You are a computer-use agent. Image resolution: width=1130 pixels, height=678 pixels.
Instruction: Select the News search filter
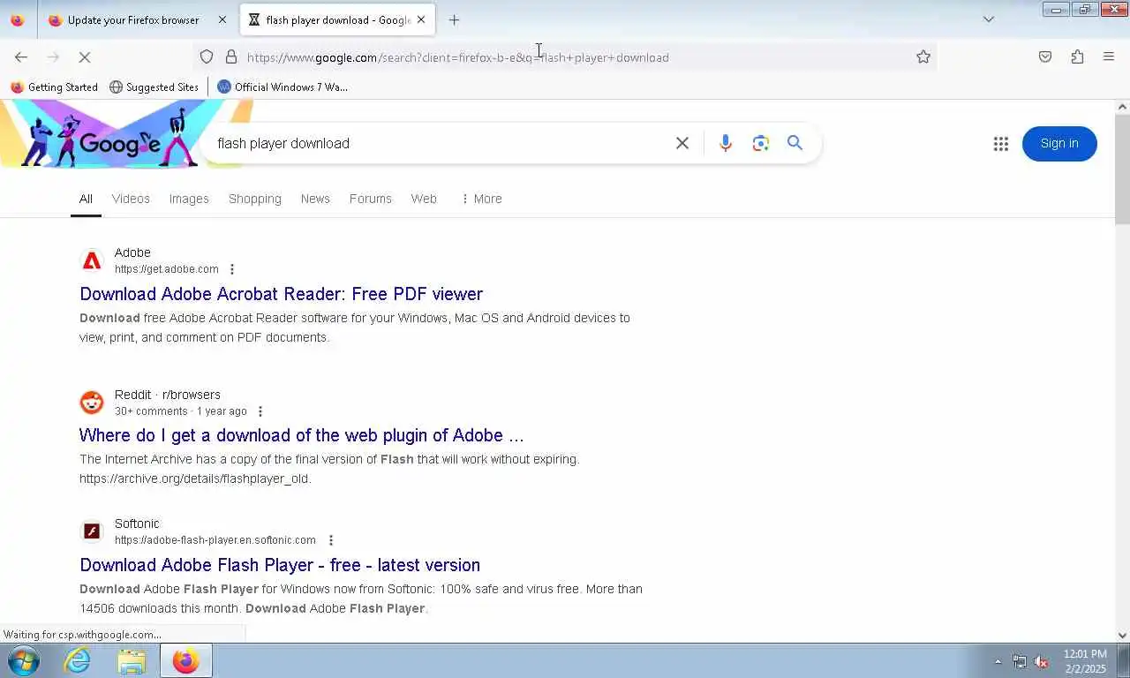[315, 199]
